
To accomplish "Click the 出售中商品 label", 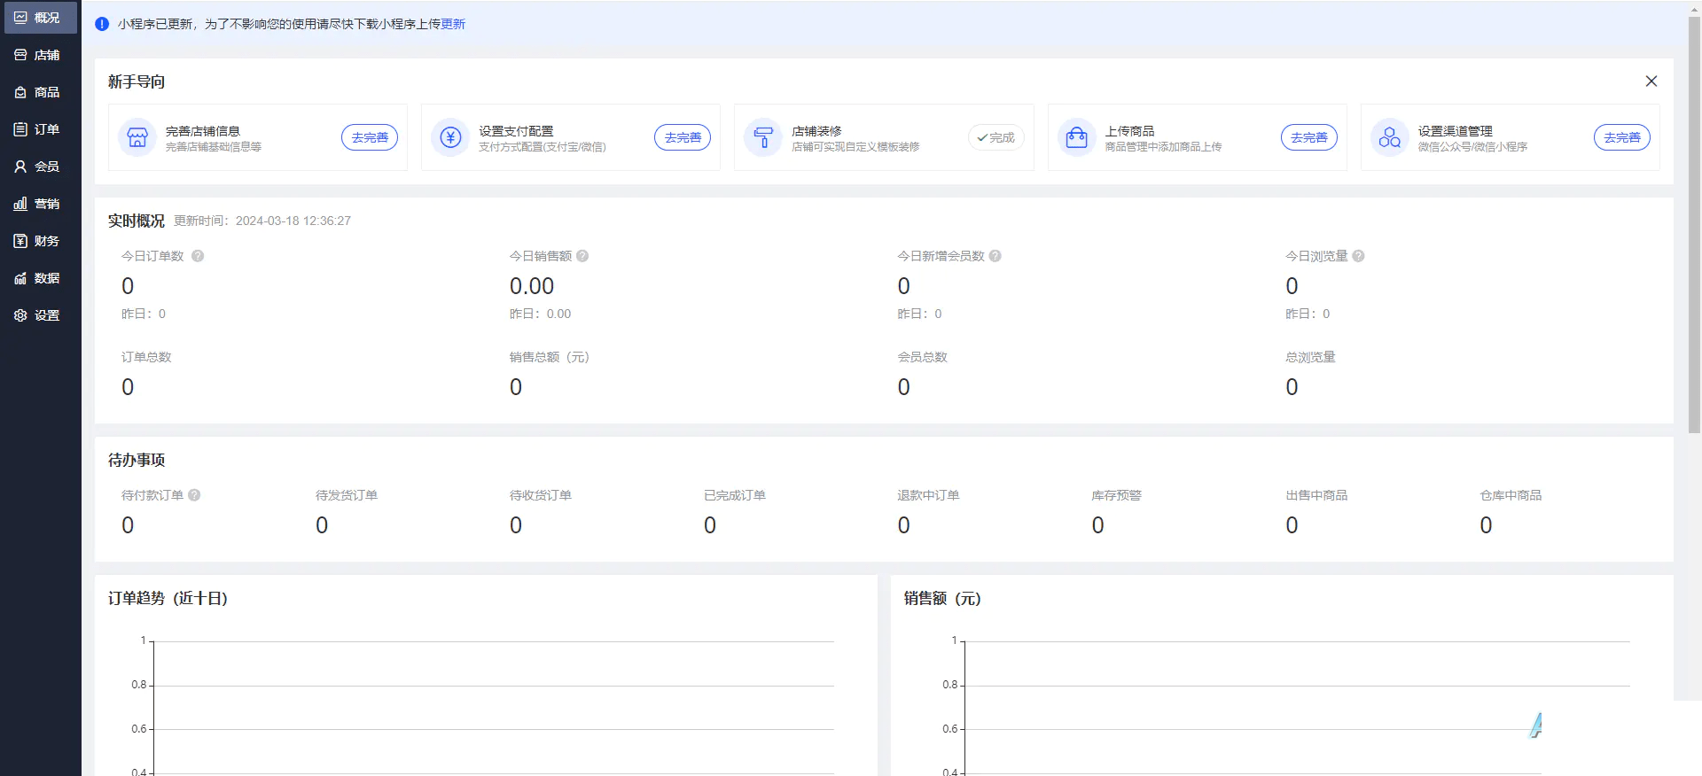I will coord(1316,495).
